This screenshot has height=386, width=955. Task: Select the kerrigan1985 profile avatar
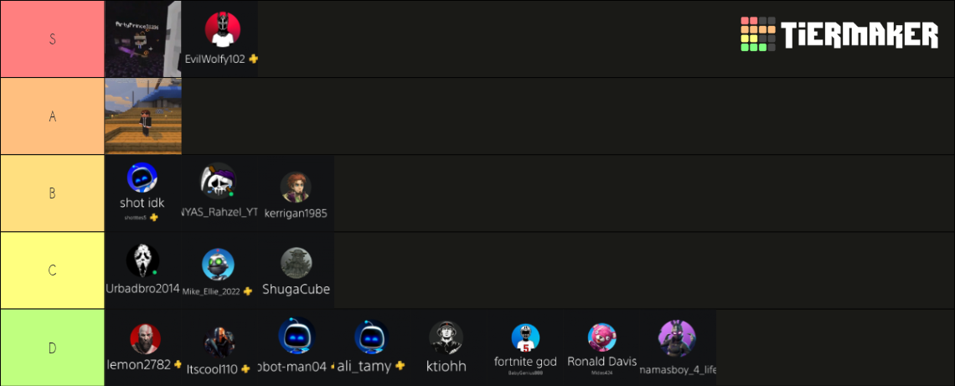296,188
